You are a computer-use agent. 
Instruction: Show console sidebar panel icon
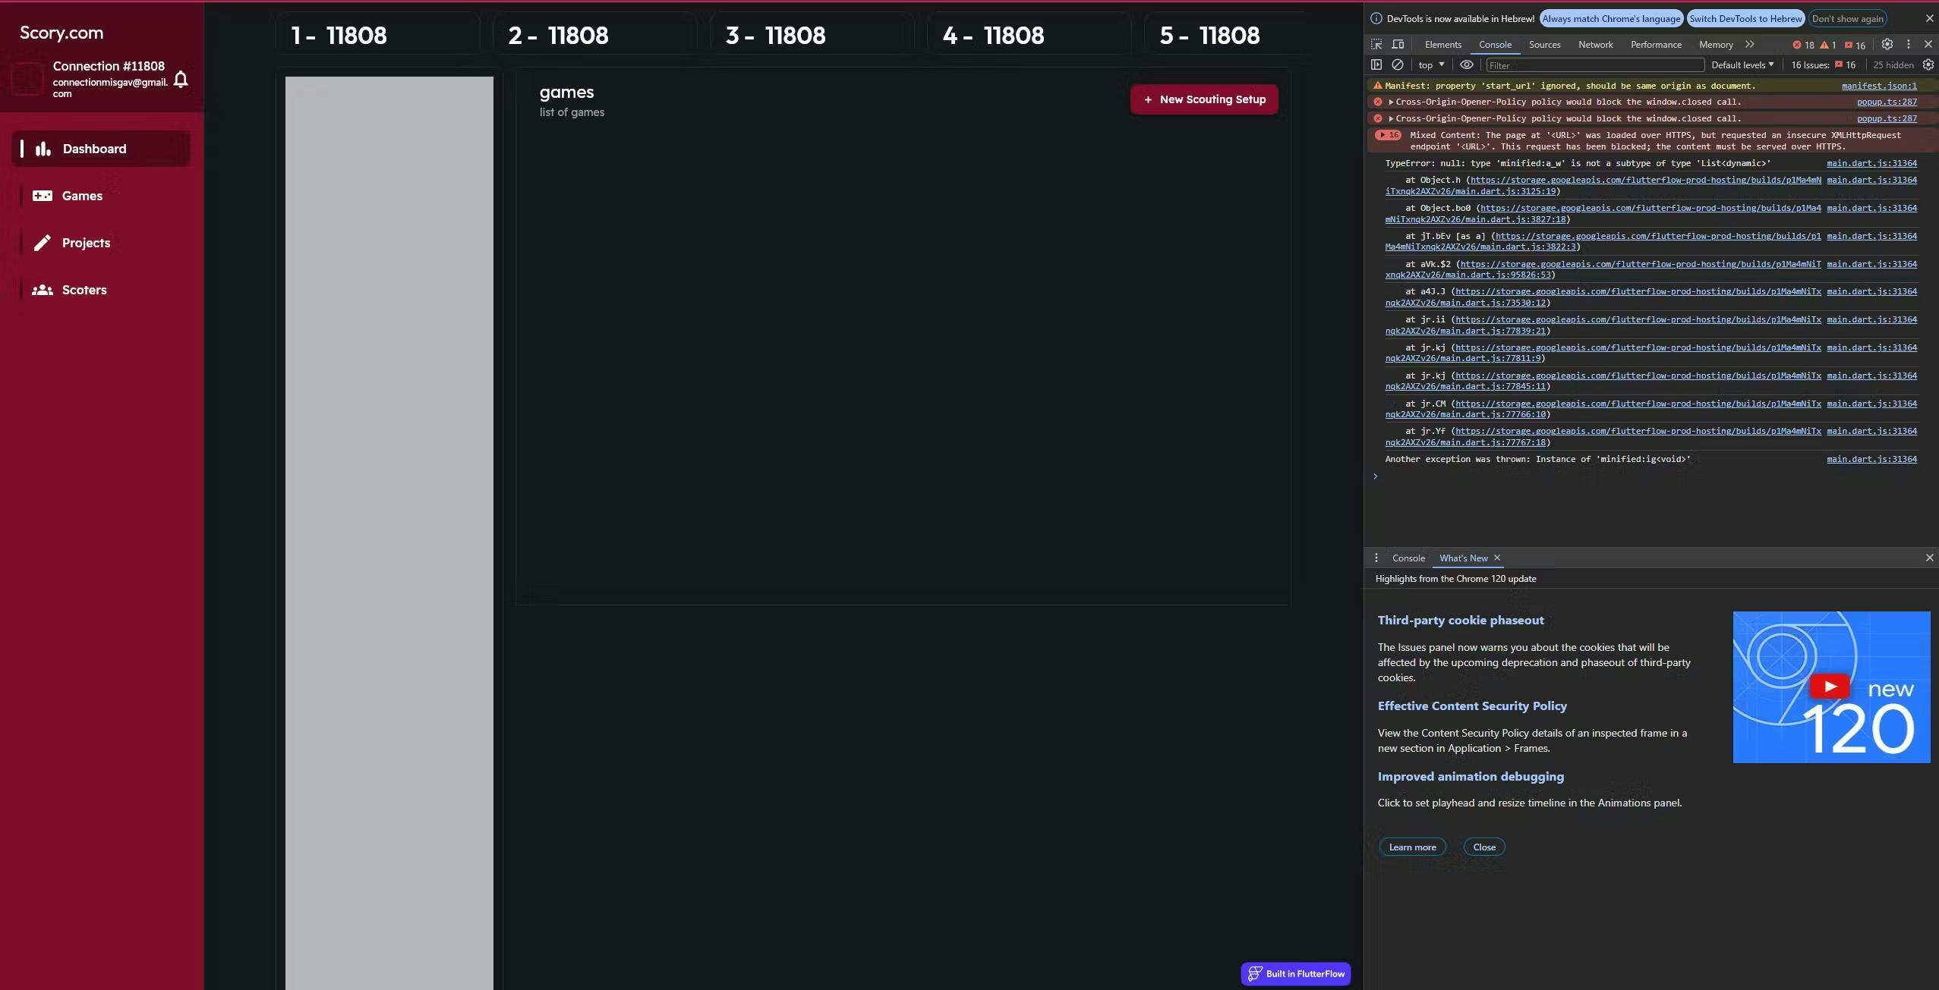1376,65
